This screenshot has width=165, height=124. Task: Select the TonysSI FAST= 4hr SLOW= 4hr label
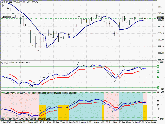(16, 93)
